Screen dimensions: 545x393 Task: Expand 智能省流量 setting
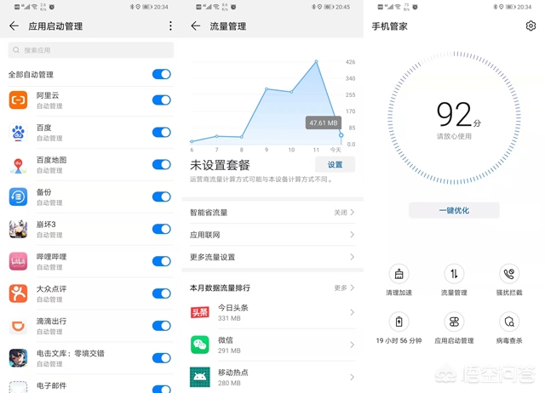point(272,213)
